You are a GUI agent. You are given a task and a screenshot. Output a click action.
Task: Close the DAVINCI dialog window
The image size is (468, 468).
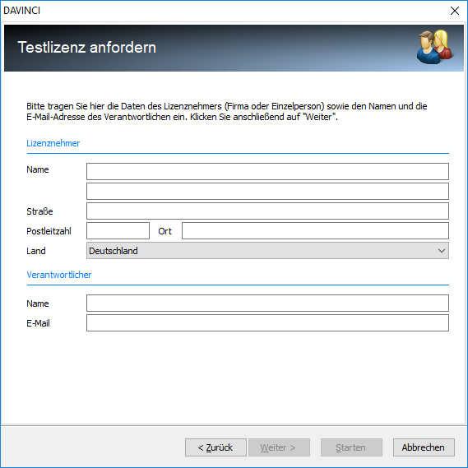455,11
